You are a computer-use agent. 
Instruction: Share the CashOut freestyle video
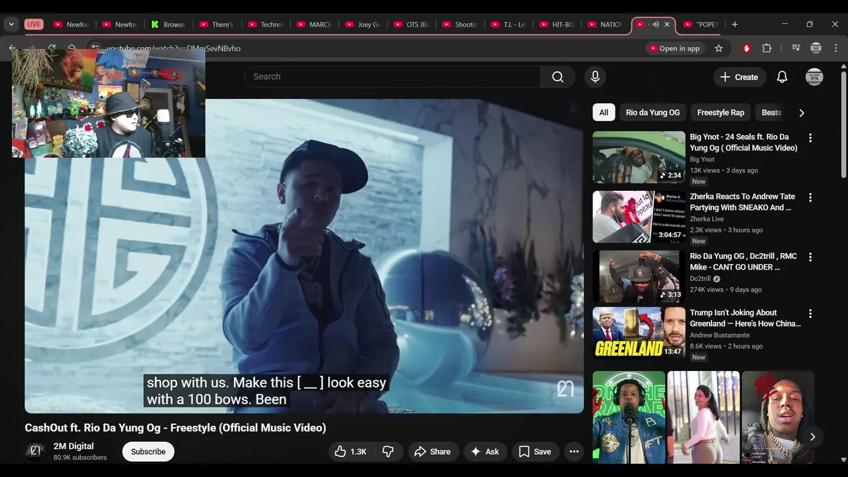coord(433,452)
